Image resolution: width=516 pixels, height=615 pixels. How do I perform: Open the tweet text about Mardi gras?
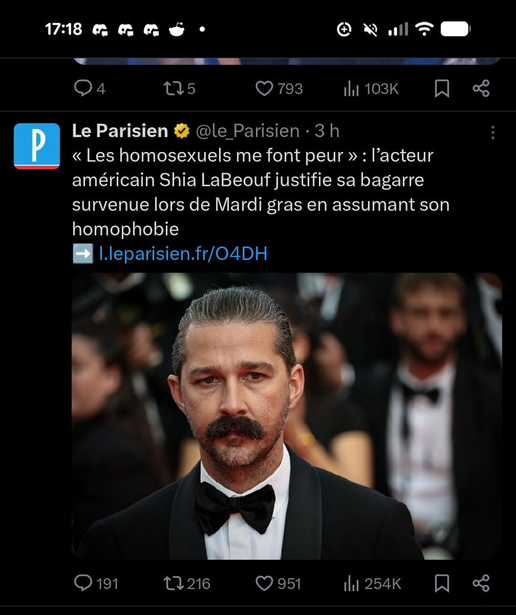click(x=260, y=192)
